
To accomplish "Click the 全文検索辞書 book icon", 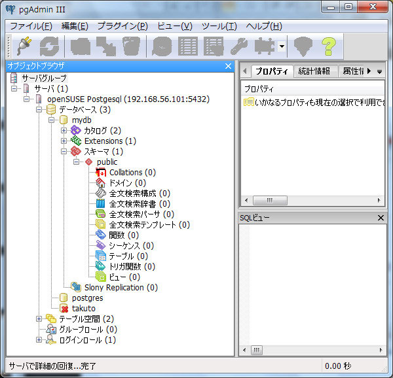I will point(101,204).
